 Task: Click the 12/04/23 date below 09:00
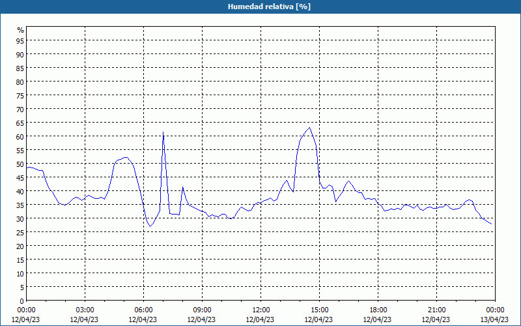(x=201, y=319)
